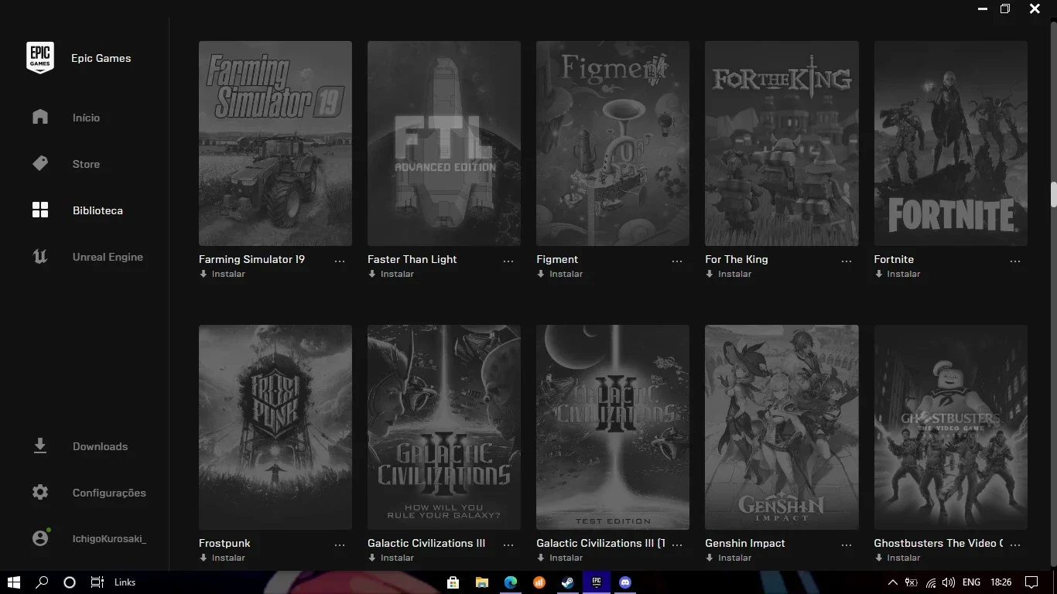Open the Downloads arrow icon

[40, 446]
